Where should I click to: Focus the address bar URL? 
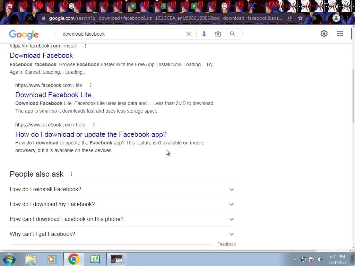coord(165,18)
